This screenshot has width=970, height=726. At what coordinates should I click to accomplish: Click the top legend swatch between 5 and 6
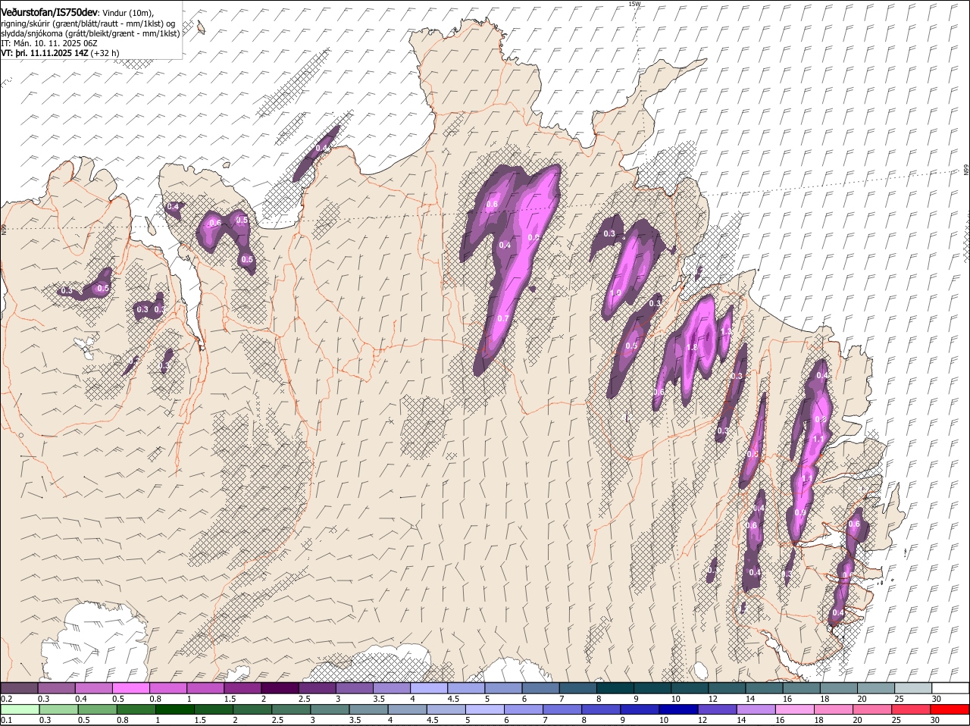coord(503,687)
